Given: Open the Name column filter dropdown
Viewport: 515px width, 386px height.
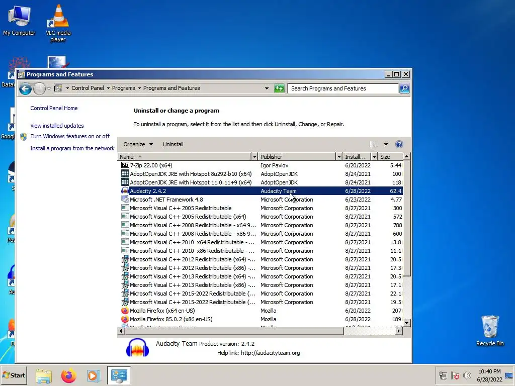Looking at the screenshot, I should click(x=254, y=157).
